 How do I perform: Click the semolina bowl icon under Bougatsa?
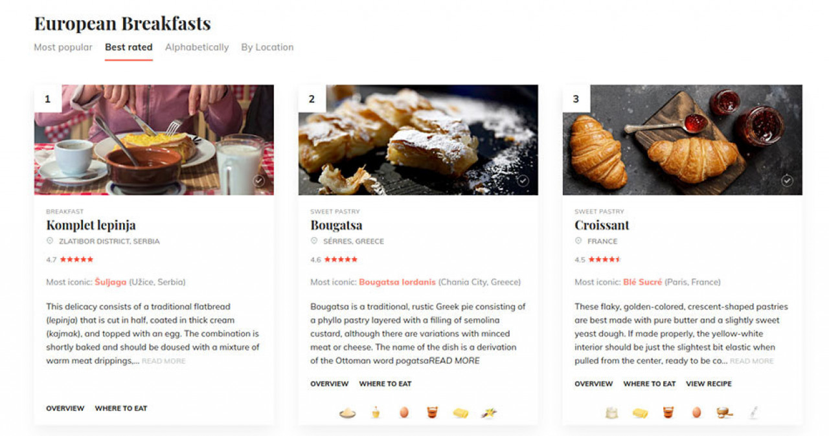point(348,413)
